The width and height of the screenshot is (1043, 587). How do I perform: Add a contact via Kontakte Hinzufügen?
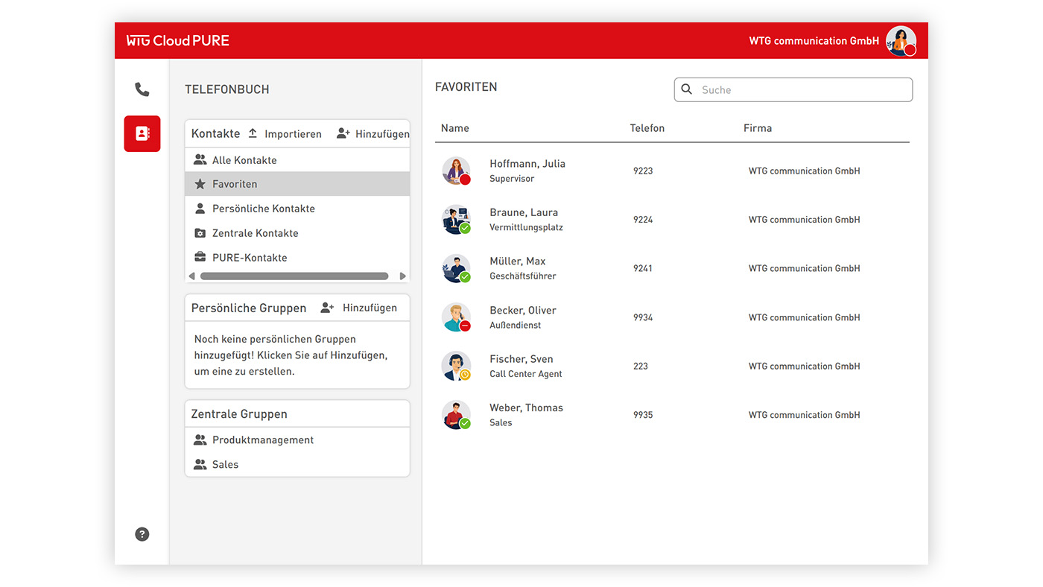(372, 134)
